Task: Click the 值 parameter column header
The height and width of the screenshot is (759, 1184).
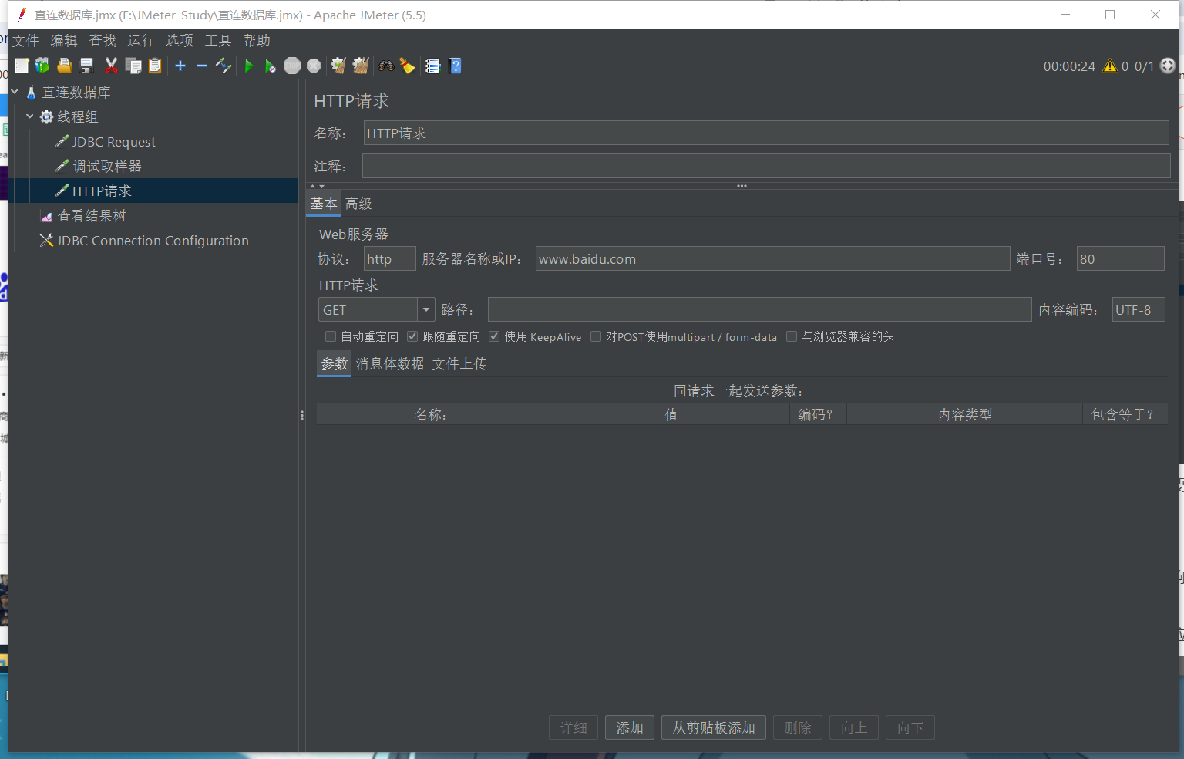Action: pos(671,414)
